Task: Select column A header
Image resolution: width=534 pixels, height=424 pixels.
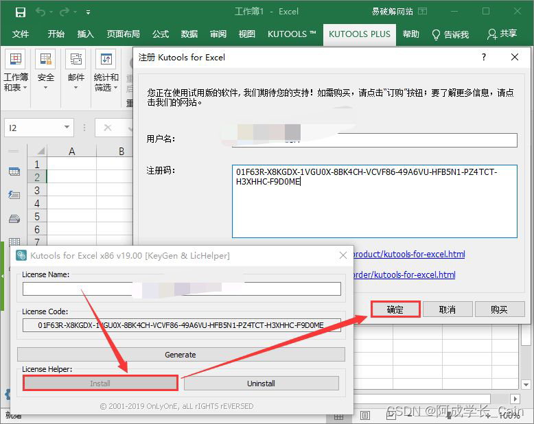Action: point(71,151)
